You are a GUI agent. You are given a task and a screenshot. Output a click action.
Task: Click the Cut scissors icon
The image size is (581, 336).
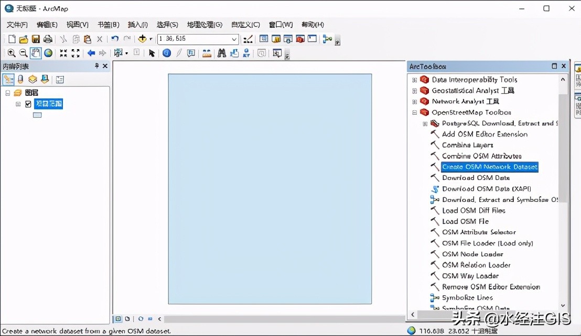pyautogui.click(x=64, y=39)
